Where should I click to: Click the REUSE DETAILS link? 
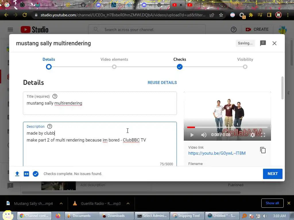pyautogui.click(x=162, y=82)
